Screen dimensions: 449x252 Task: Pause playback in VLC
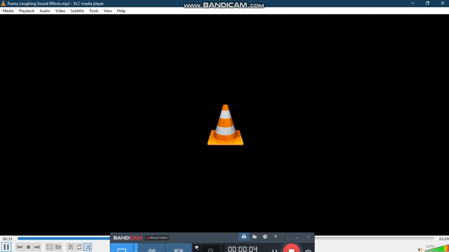click(x=6, y=247)
